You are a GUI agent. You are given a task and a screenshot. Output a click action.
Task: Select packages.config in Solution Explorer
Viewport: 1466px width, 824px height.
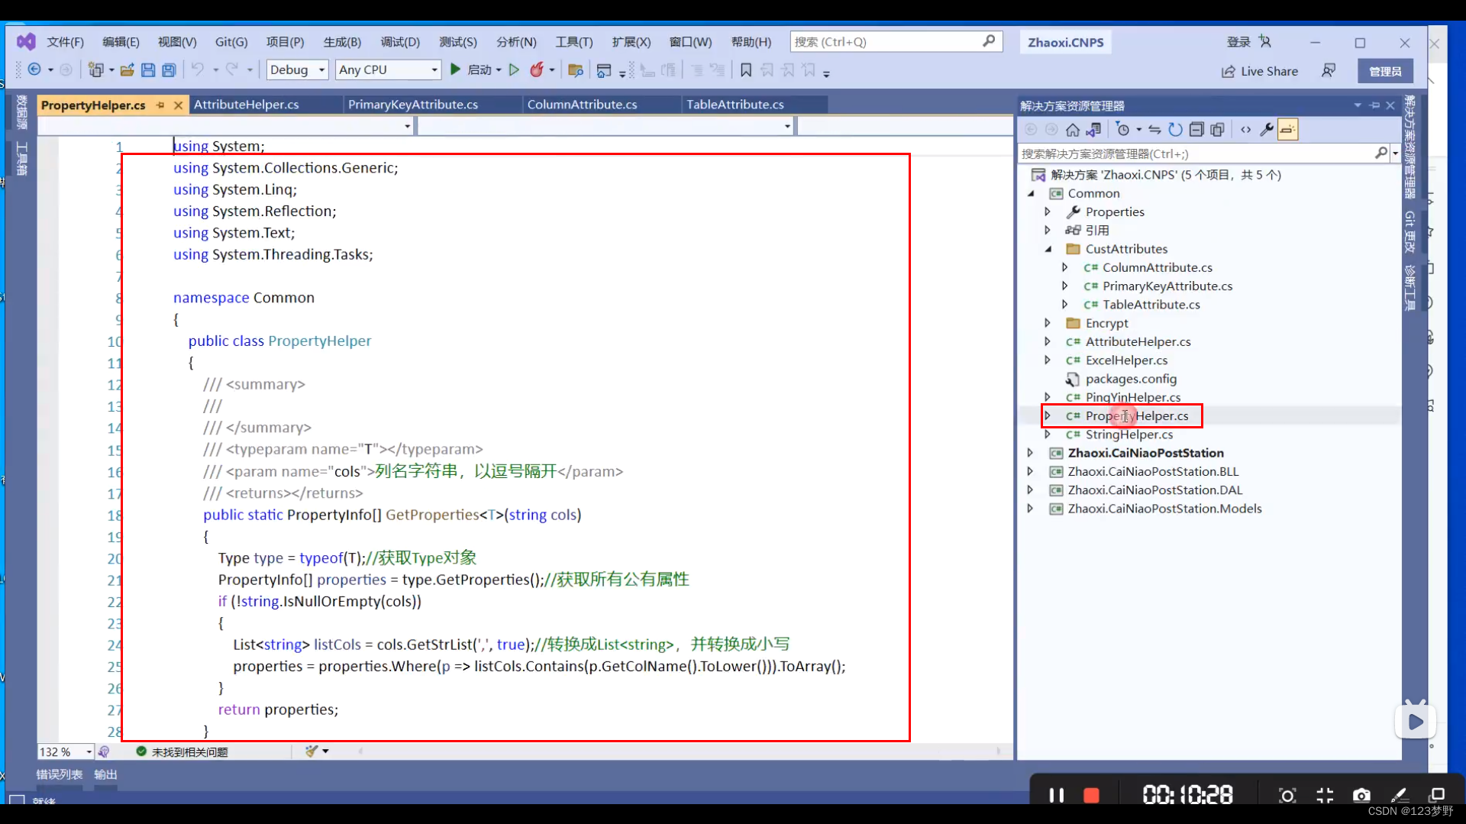tap(1131, 379)
